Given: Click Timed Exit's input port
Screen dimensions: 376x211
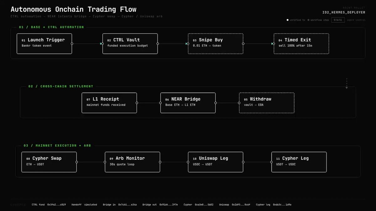Looking at the screenshot, I should pyautogui.click(x=274, y=44).
